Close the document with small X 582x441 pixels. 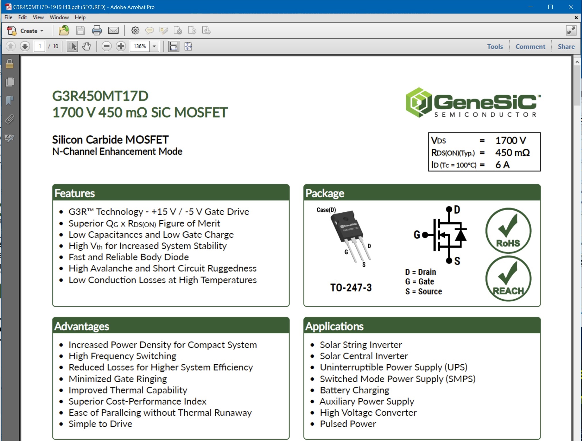coord(576,18)
